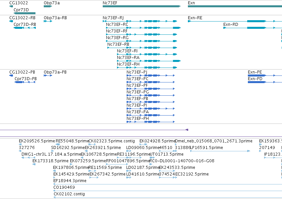The height and width of the screenshot is (199, 282).
Task: Select feature CO190469
Action: click(64, 187)
